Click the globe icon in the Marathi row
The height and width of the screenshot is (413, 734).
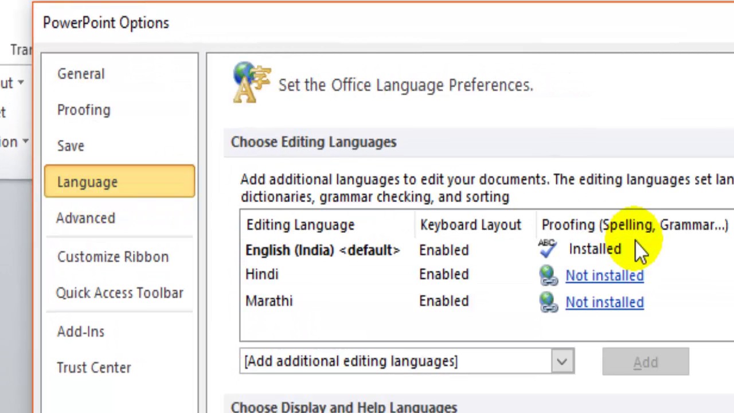[549, 302]
